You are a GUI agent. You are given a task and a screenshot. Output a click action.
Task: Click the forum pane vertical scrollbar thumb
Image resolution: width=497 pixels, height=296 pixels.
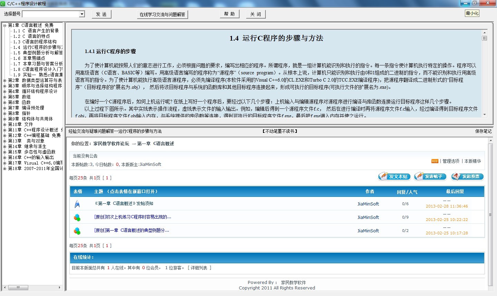tap(490, 214)
